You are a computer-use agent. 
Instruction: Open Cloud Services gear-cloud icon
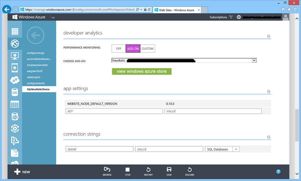tap(15, 80)
